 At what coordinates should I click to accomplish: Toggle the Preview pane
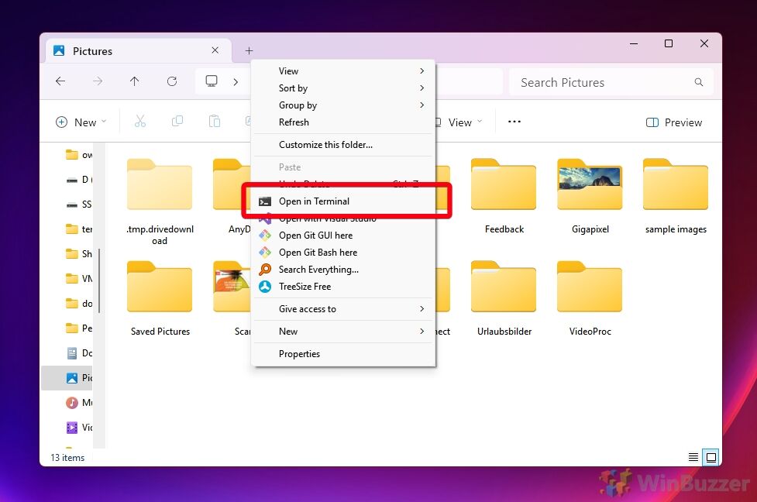(x=674, y=122)
